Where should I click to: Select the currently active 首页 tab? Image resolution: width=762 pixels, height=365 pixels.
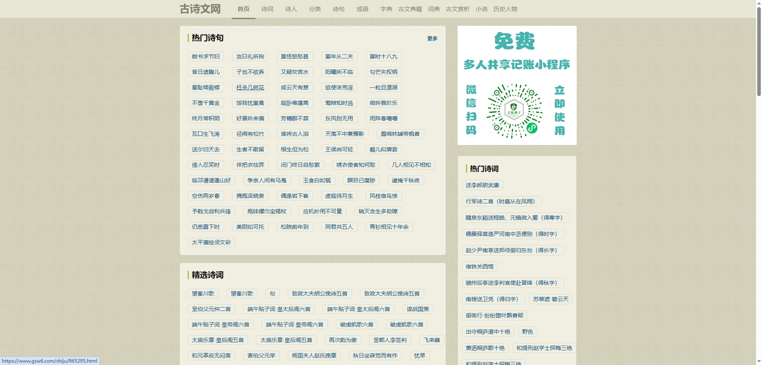pos(243,9)
